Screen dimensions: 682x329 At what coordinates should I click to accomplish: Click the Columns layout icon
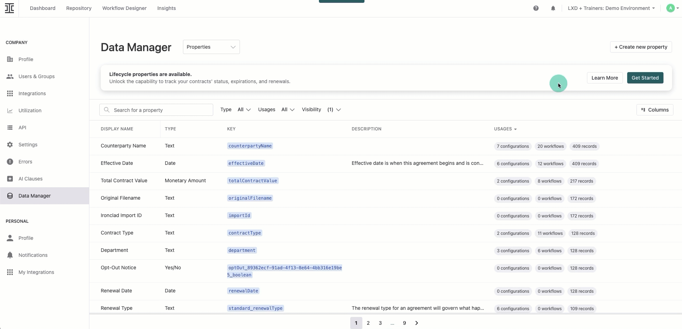tap(643, 110)
